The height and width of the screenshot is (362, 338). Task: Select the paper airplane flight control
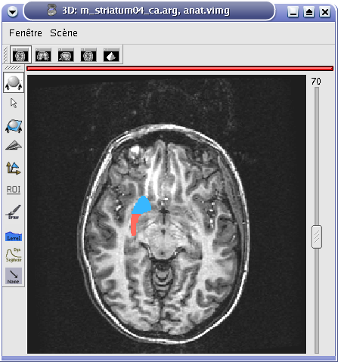point(14,145)
